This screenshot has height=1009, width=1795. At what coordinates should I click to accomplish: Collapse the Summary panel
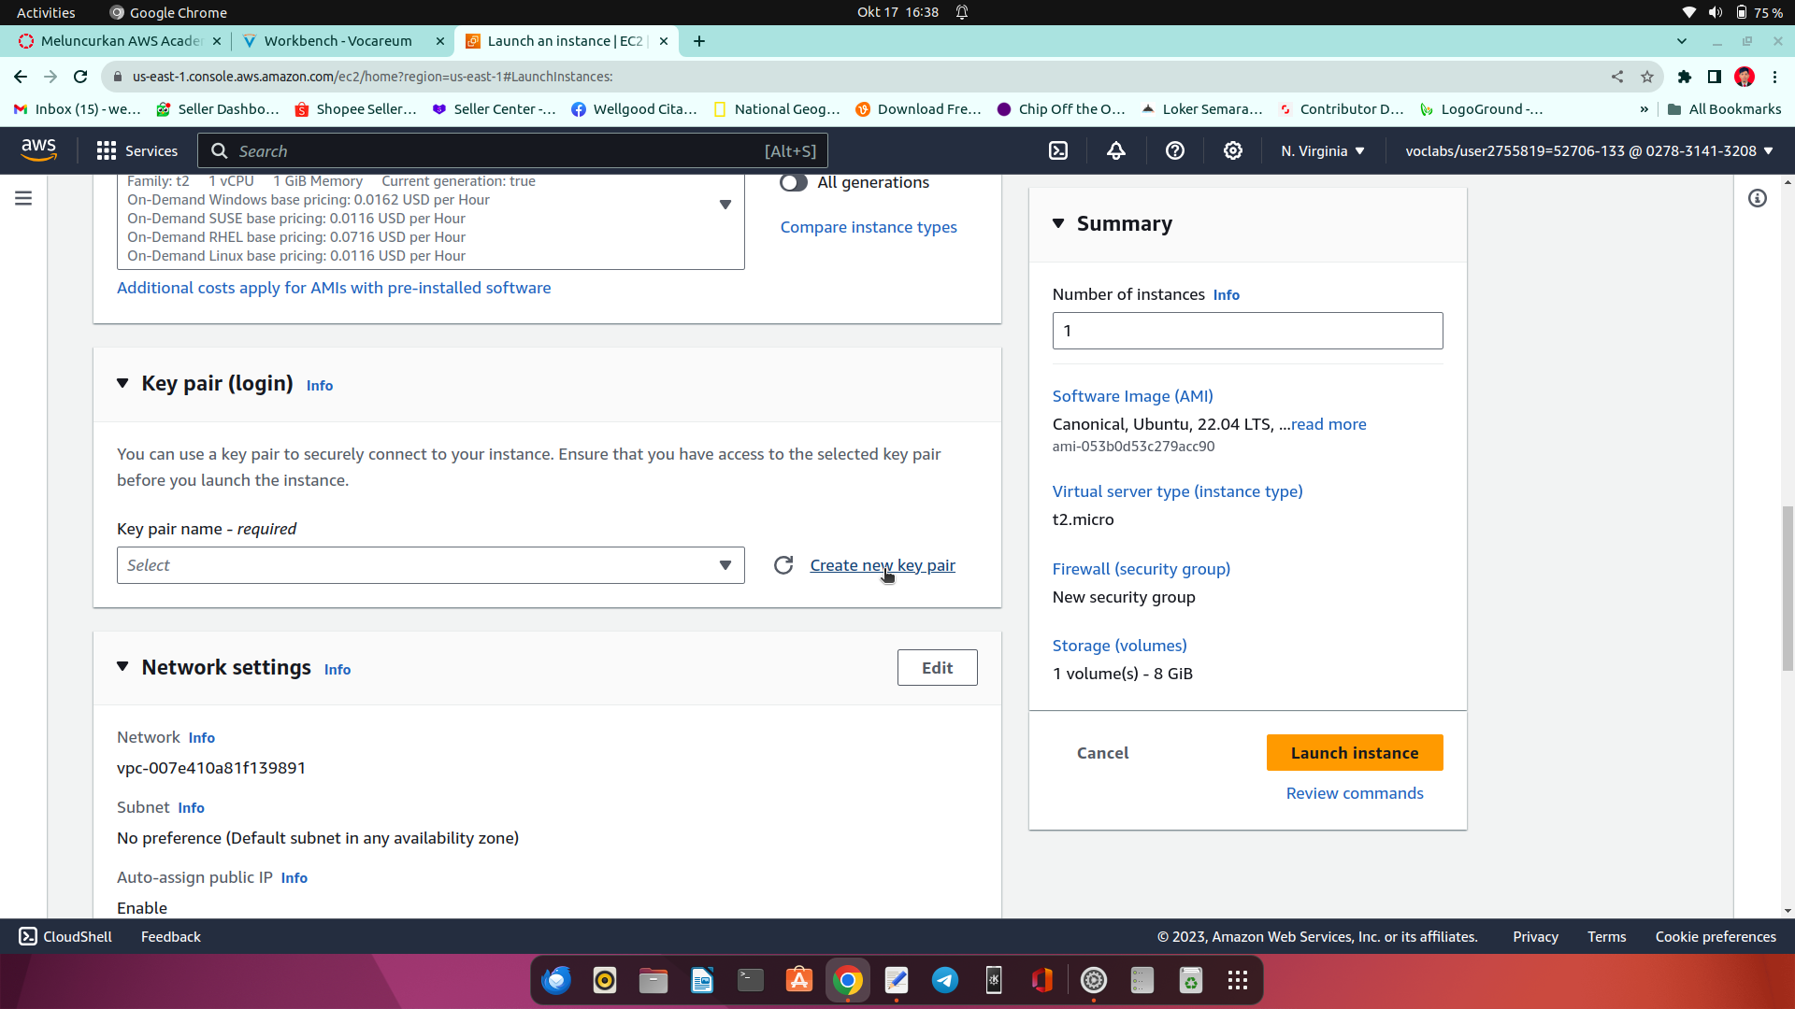1058,223
